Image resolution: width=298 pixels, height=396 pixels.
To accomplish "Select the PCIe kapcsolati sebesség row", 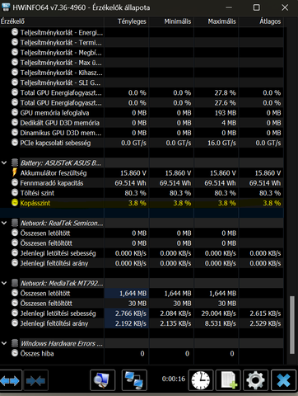I will tap(142, 143).
